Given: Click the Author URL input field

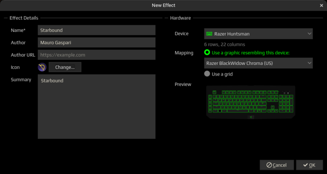Looking at the screenshot, I should pos(97,55).
